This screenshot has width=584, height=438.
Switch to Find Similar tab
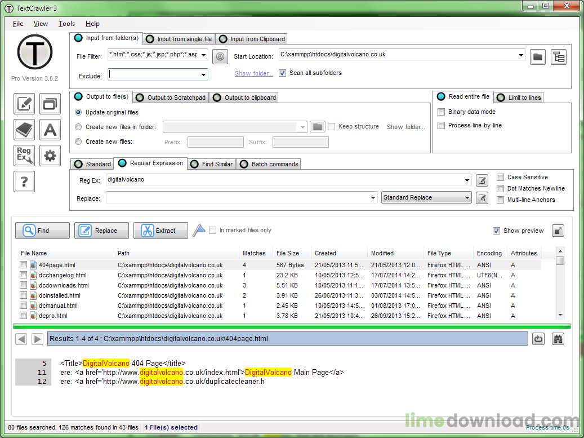pyautogui.click(x=212, y=164)
